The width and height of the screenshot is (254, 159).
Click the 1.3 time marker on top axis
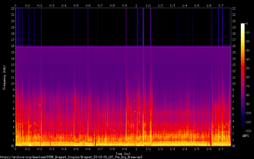click(173, 5)
